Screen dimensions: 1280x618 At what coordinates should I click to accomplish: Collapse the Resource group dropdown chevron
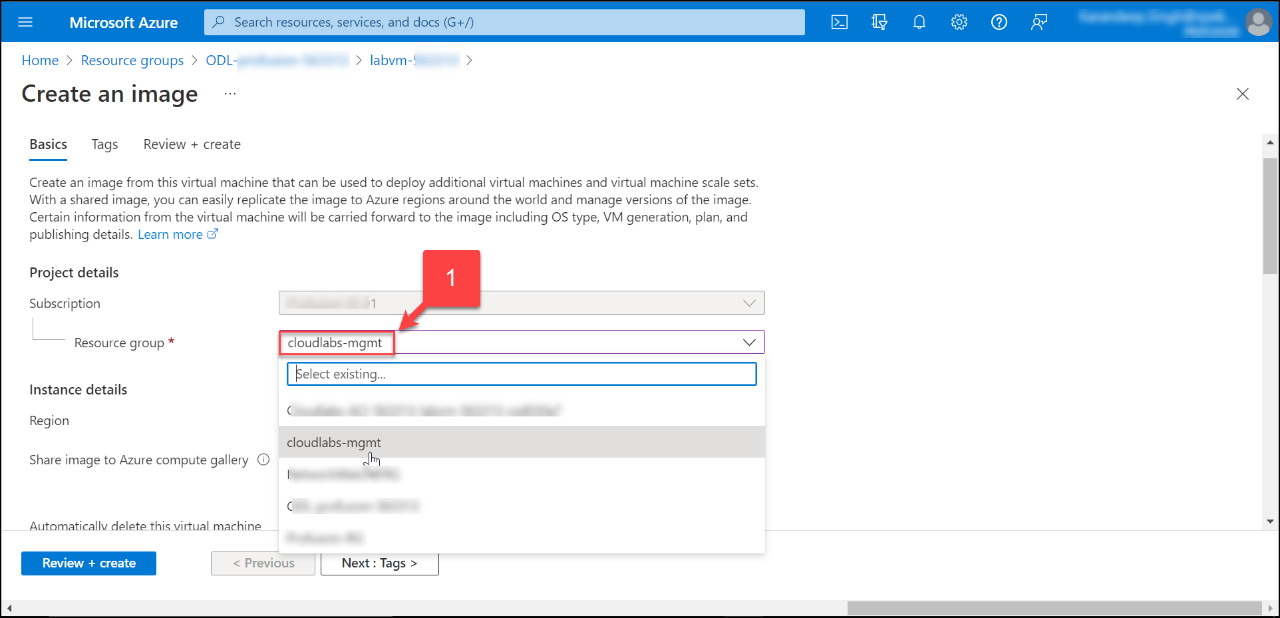(x=749, y=343)
